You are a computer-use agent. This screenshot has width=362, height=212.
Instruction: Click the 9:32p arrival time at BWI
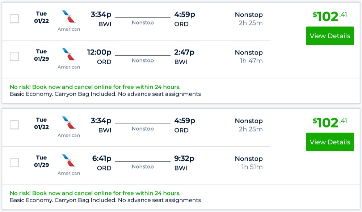[x=184, y=159]
